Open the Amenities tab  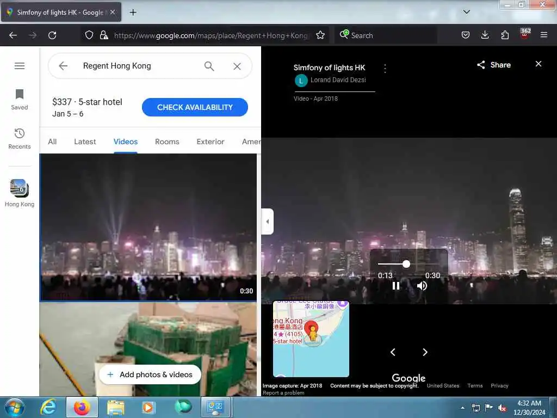coord(251,142)
